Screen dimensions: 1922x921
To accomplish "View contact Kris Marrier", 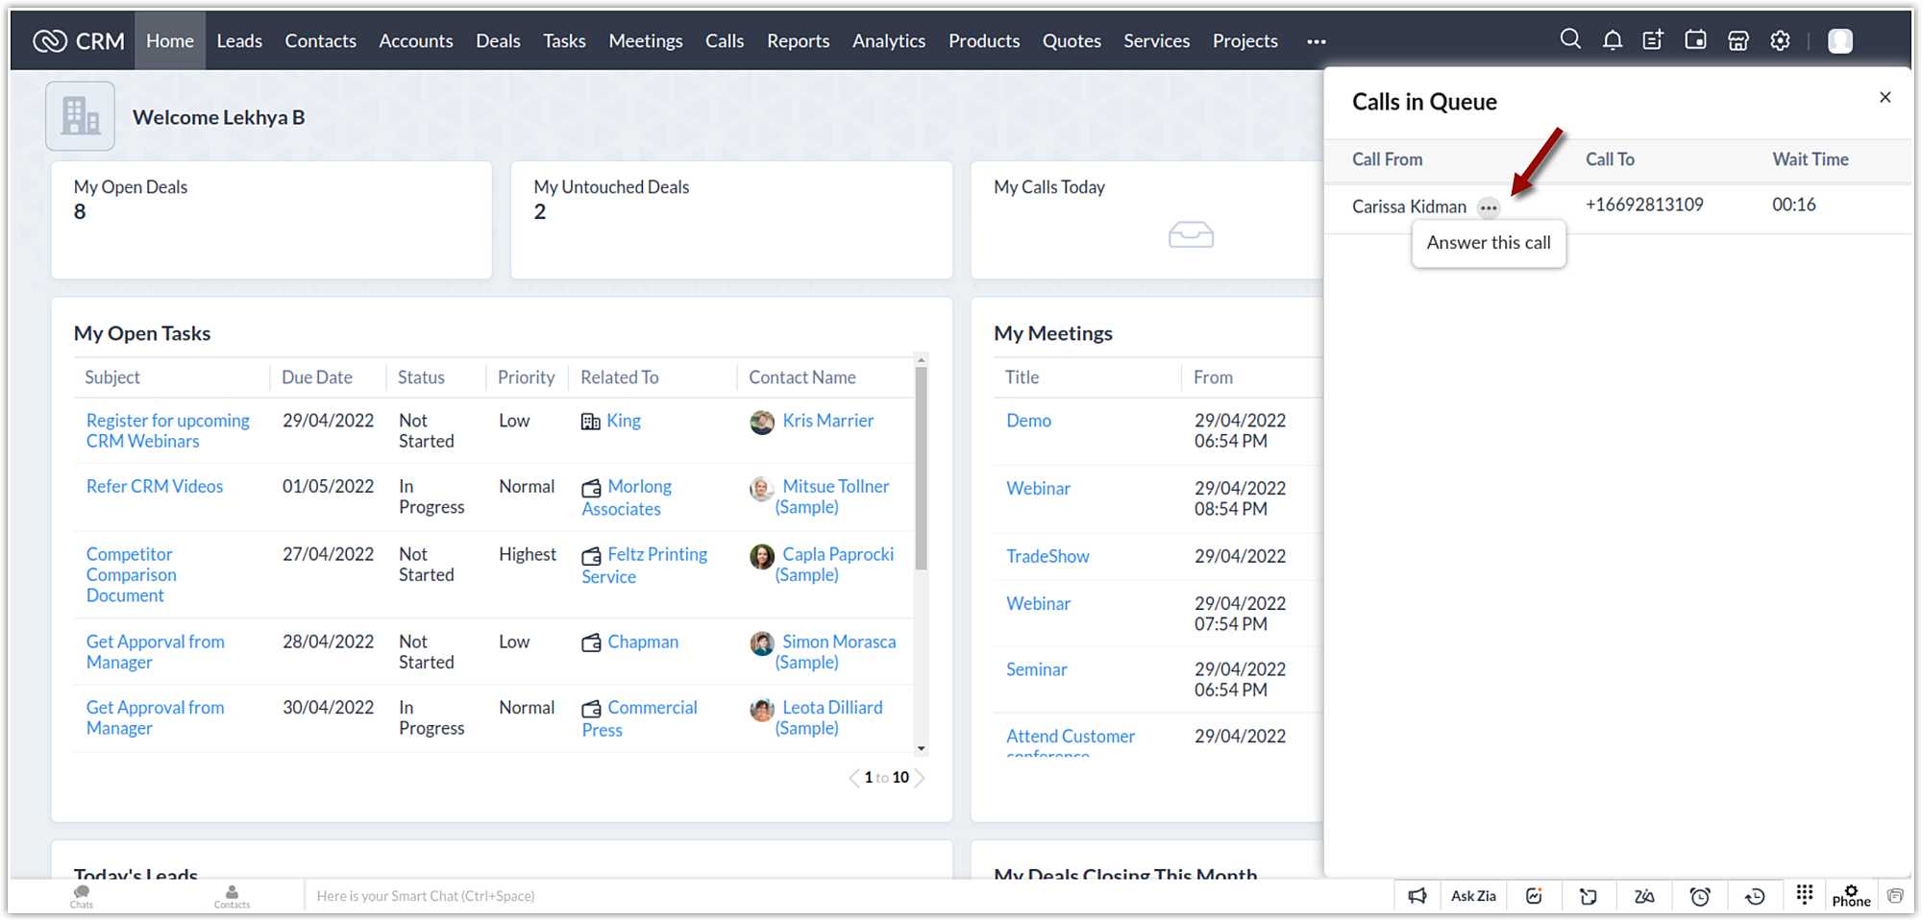I will (828, 421).
